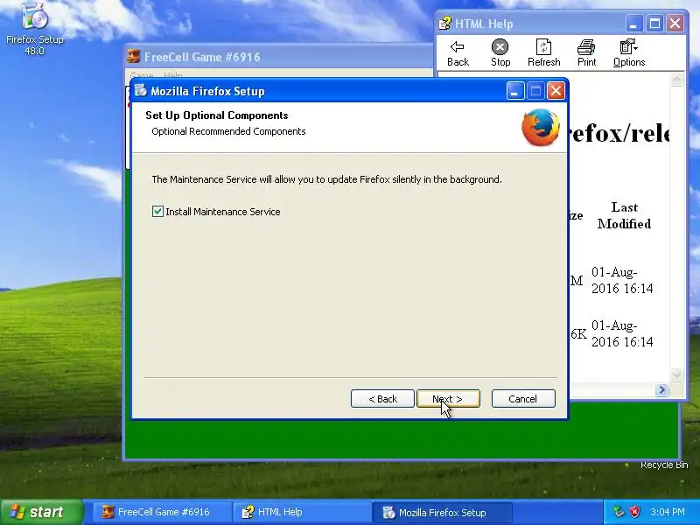Click the red security shield tray icon

point(635,512)
